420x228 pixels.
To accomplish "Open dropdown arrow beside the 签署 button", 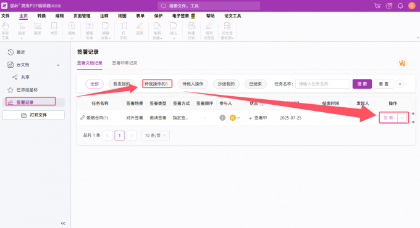I will [403, 118].
